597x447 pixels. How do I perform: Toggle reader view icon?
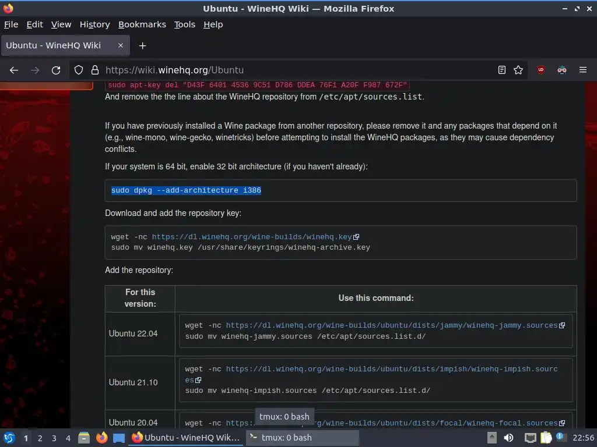point(502,70)
